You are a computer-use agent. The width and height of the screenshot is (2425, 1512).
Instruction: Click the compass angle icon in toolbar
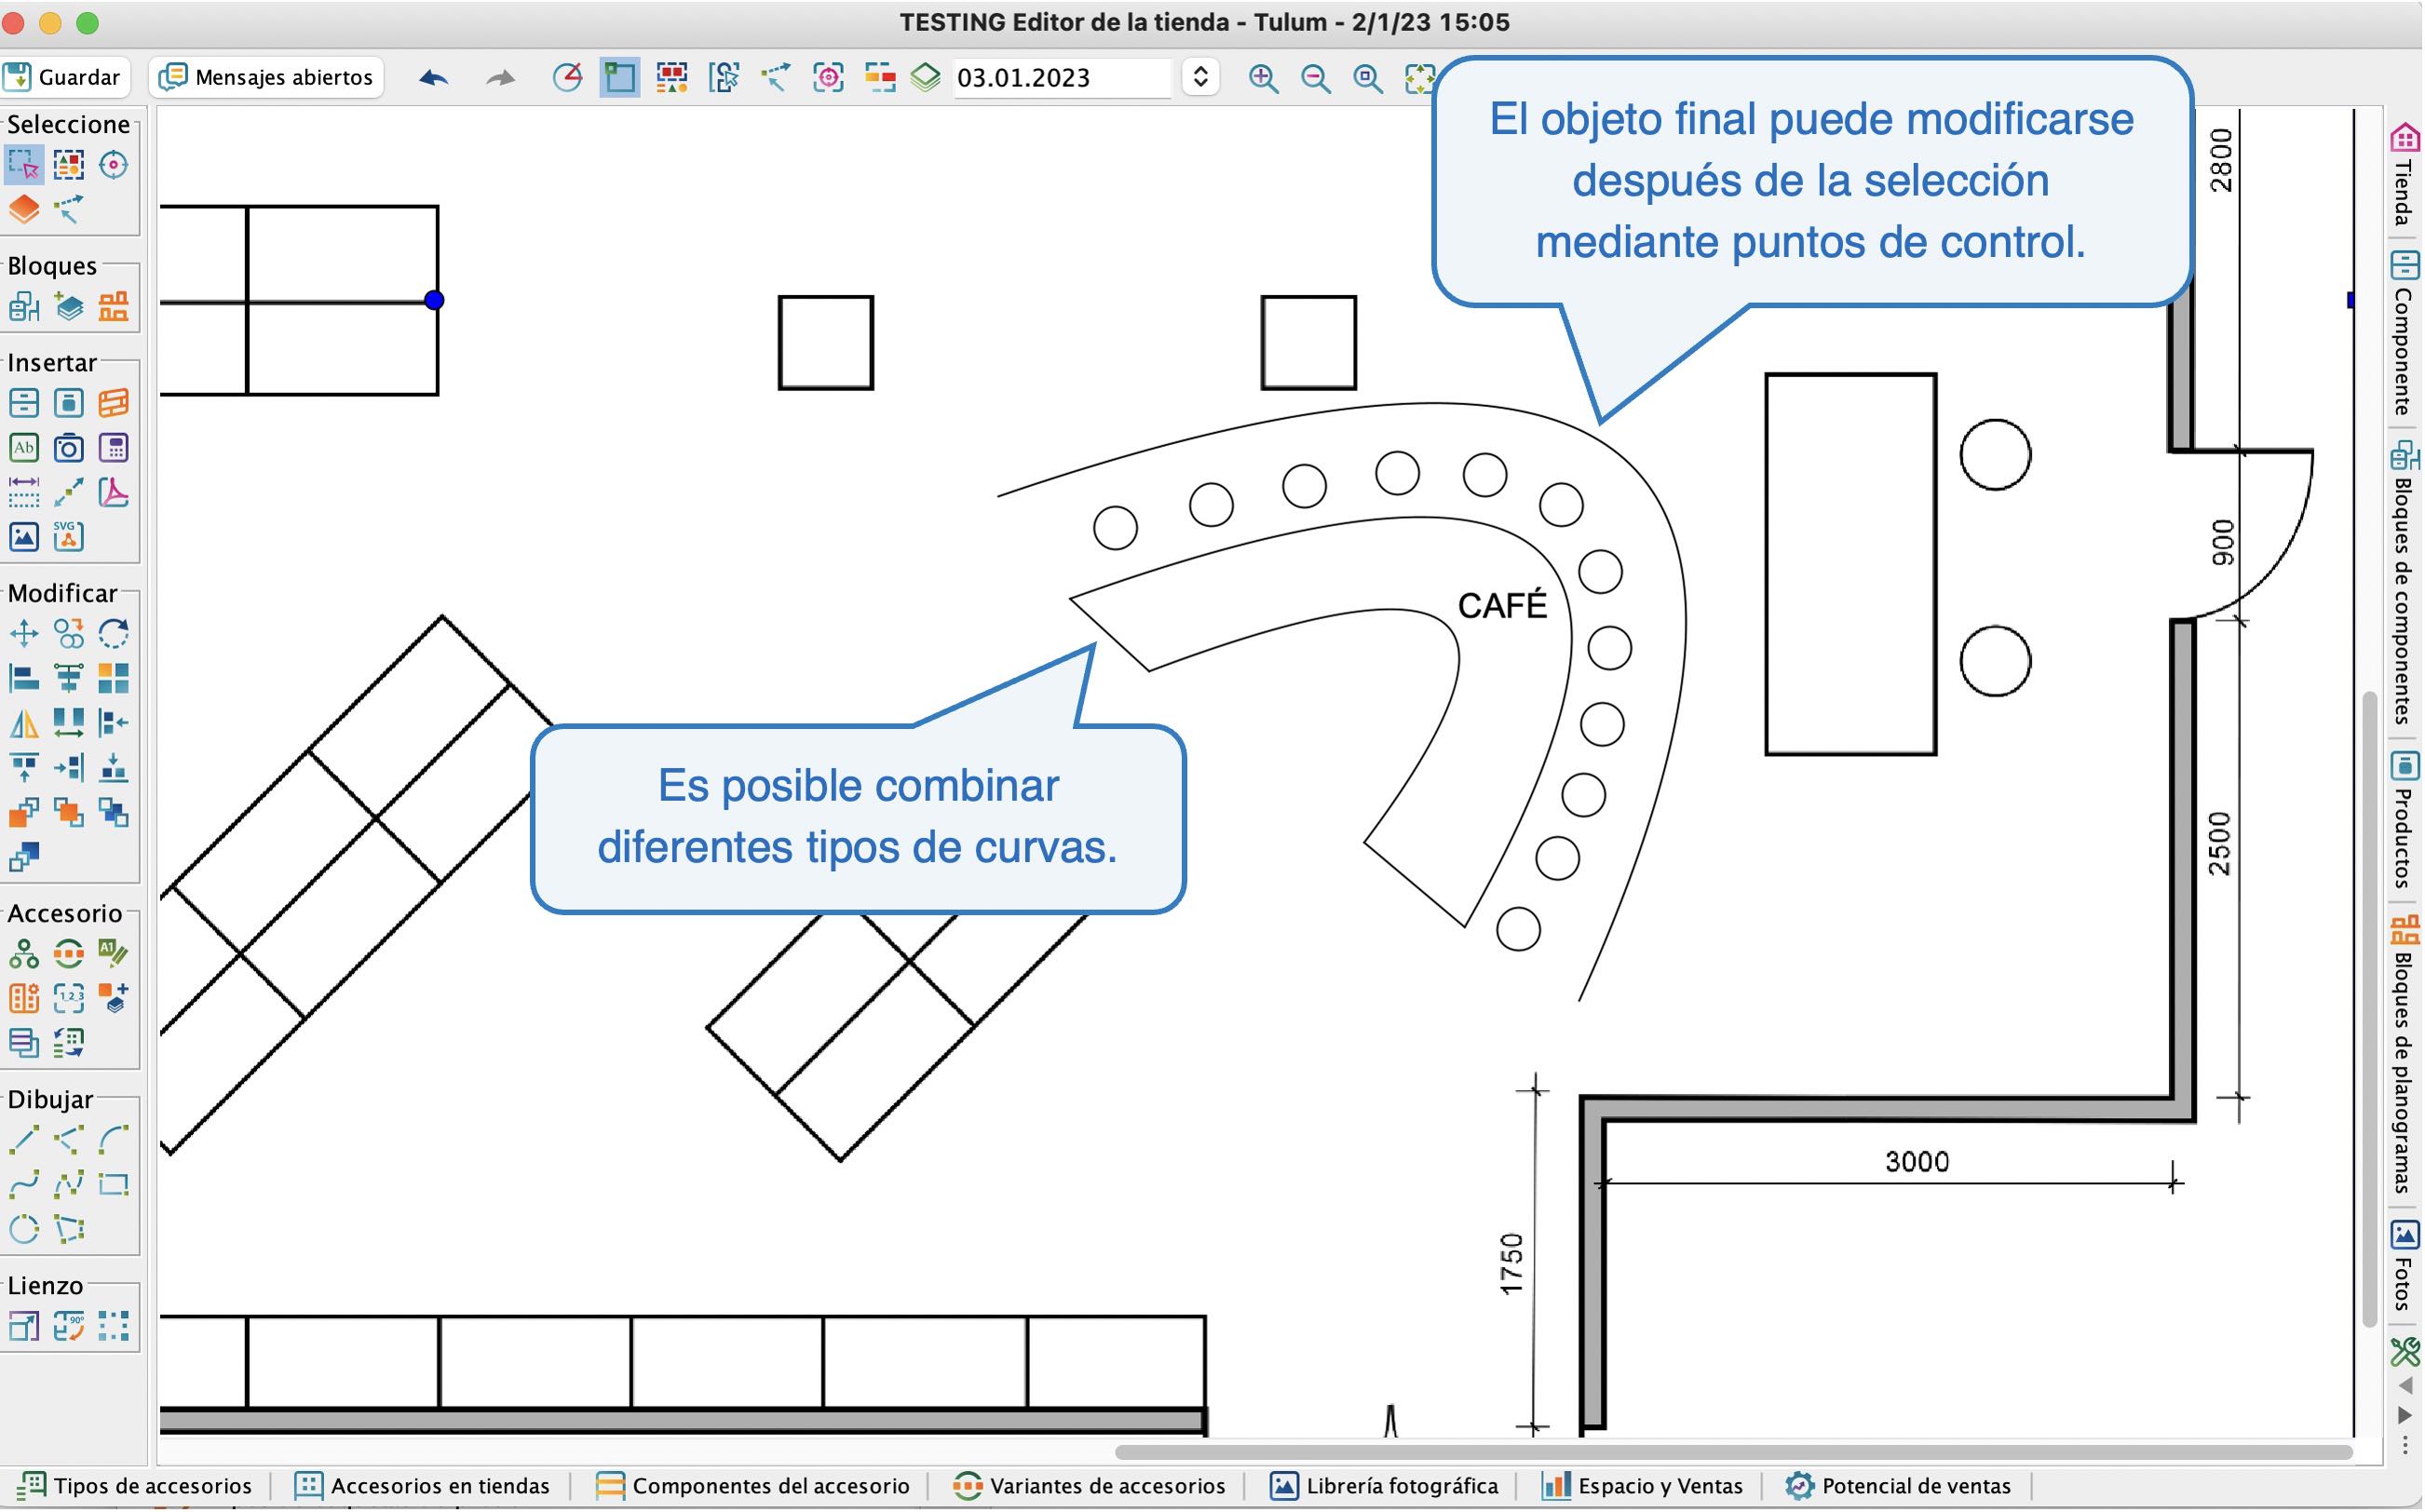click(x=568, y=78)
